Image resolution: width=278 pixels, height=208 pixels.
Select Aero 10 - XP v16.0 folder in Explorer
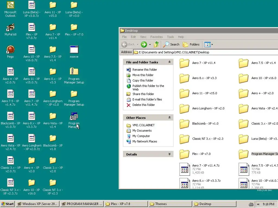[257, 78]
